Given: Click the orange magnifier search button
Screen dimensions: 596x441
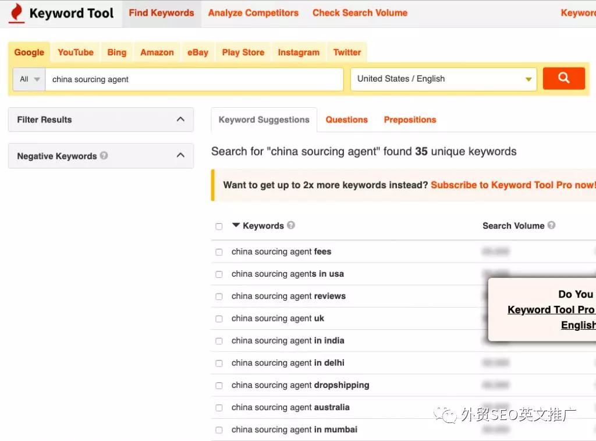Looking at the screenshot, I should (563, 79).
